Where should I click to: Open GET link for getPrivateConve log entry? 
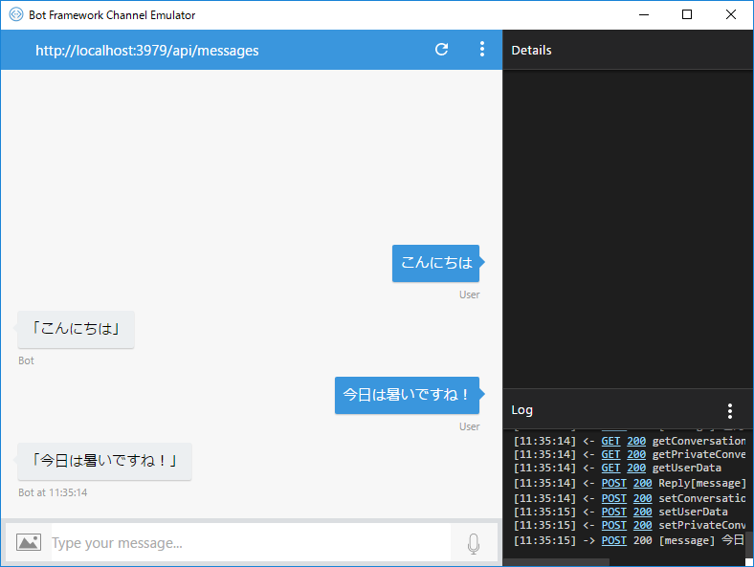[610, 454]
